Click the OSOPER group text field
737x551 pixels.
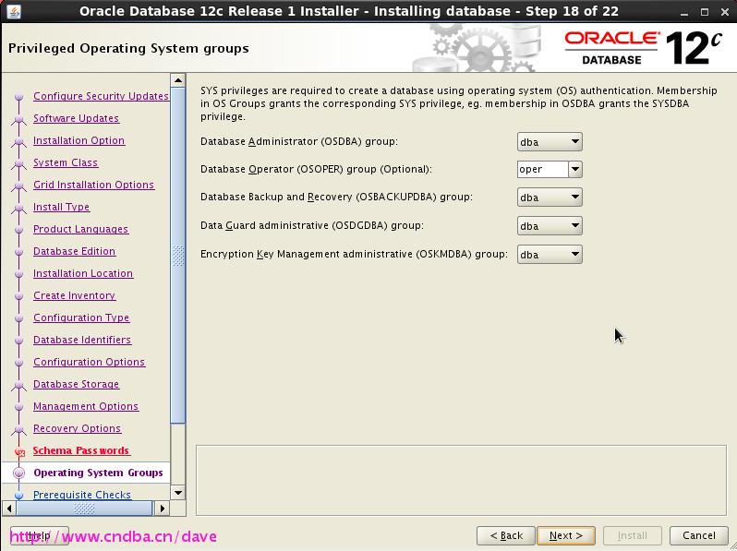(543, 169)
